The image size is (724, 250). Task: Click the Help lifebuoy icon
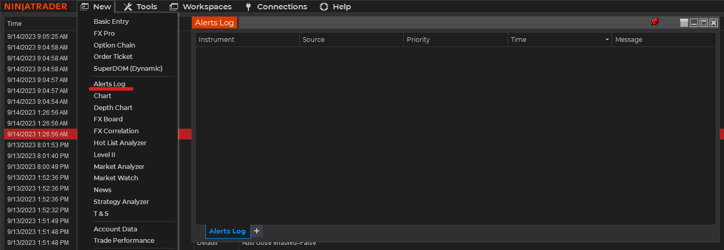324,7
